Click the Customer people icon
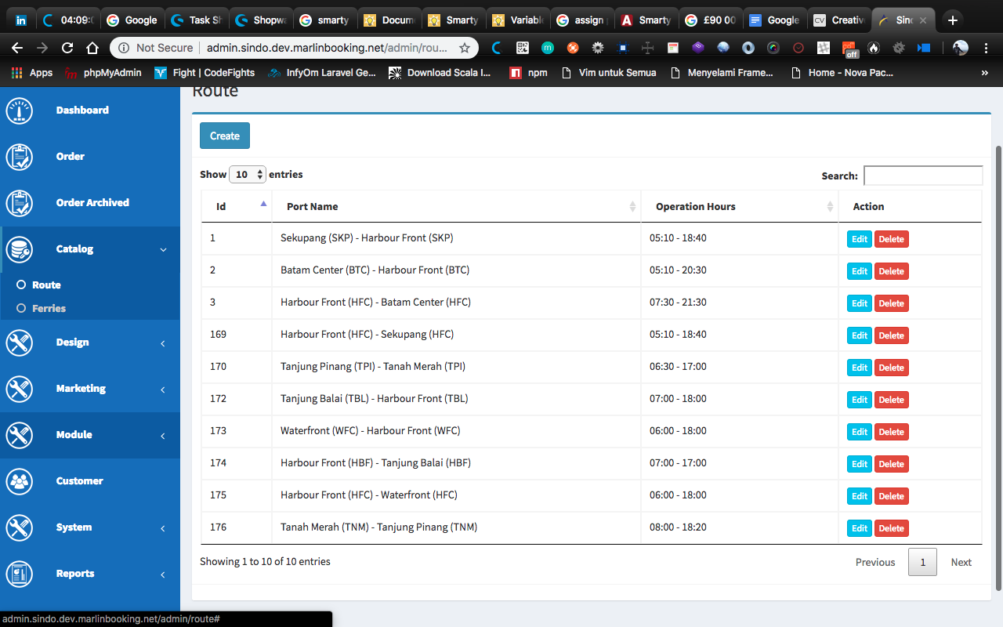 point(20,481)
